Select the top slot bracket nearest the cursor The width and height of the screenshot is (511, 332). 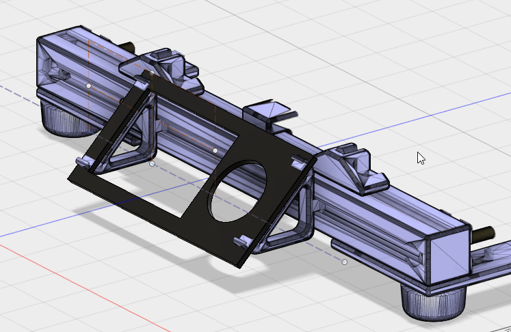click(354, 169)
